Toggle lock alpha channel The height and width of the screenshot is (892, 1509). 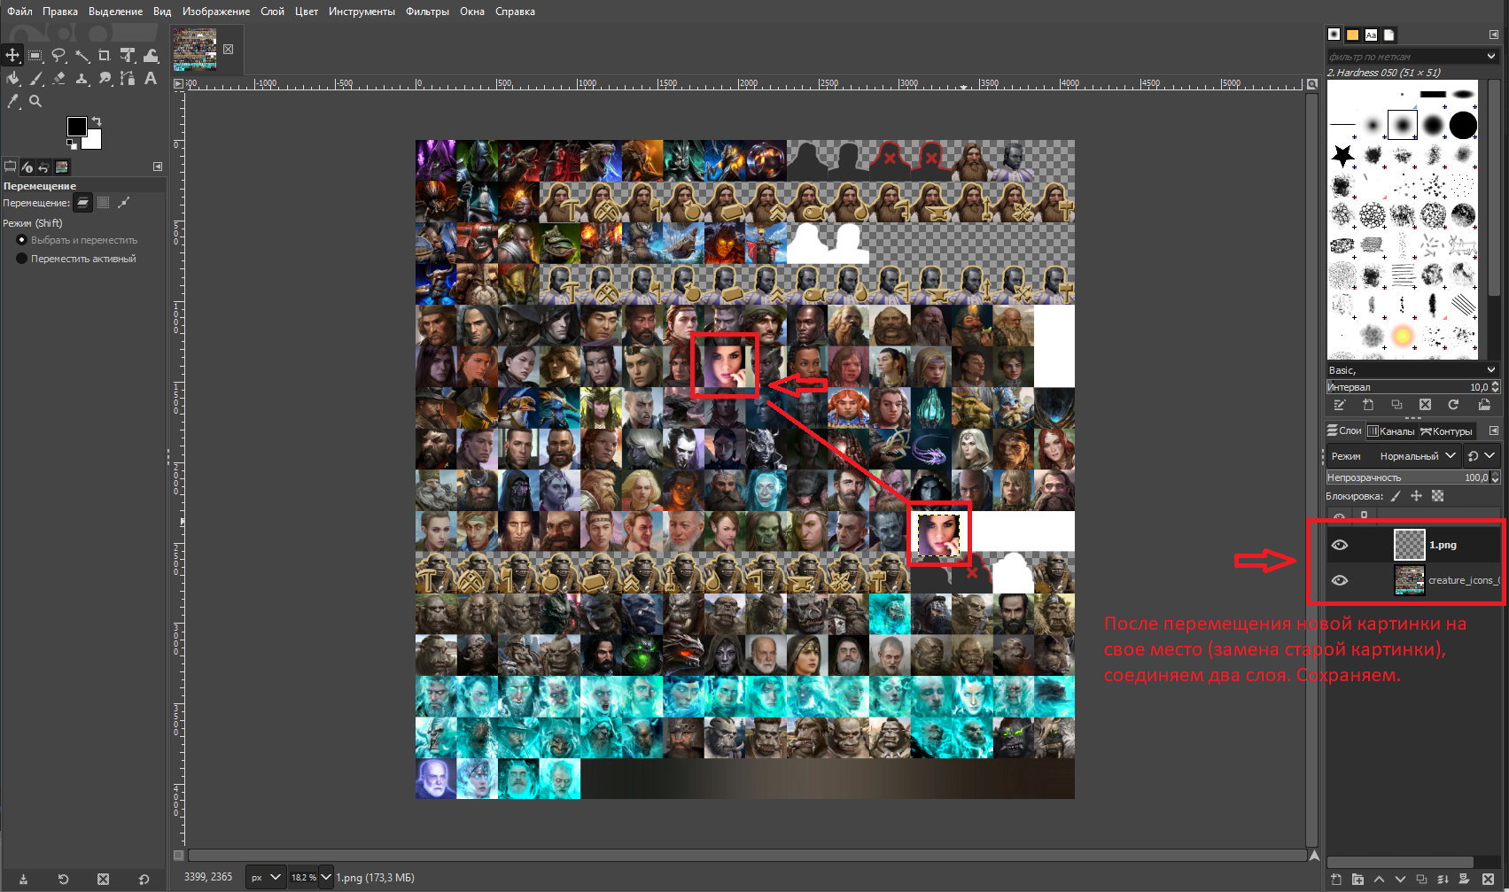tap(1437, 496)
